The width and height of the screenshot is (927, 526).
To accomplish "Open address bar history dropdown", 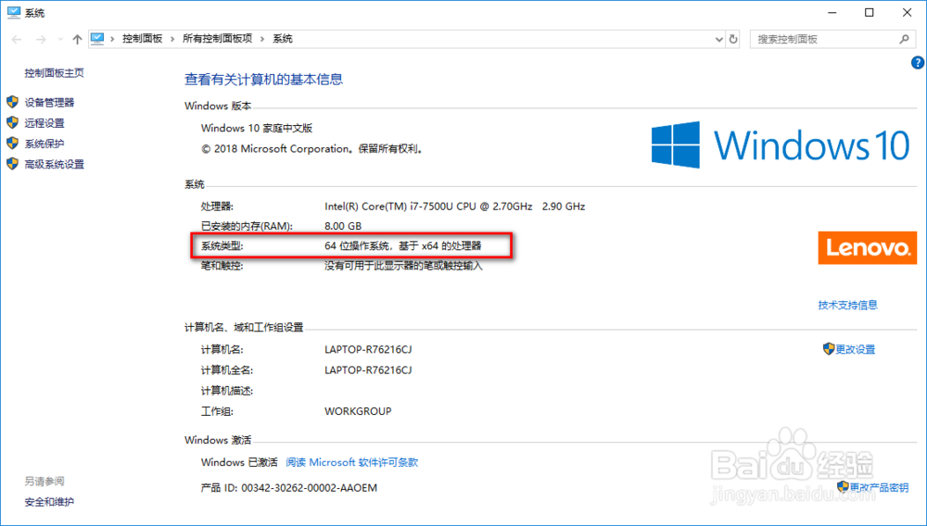I will (719, 39).
